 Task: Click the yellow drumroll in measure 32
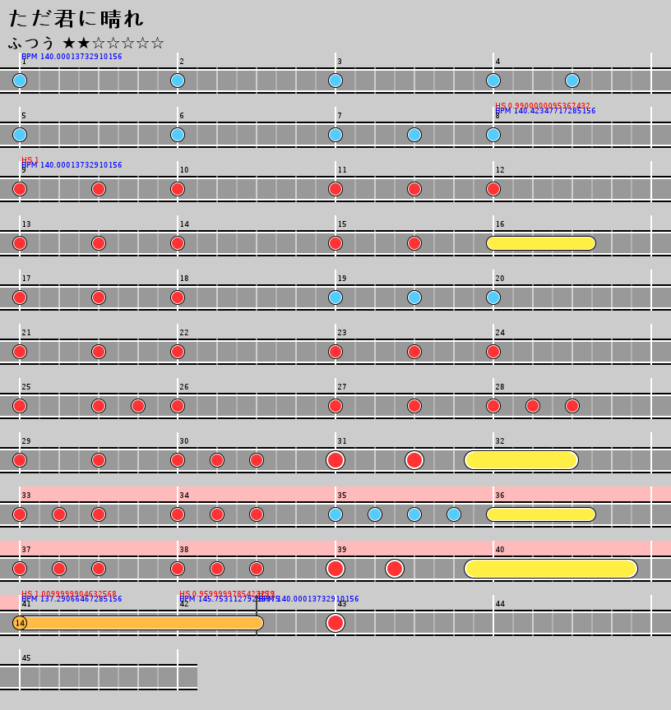(521, 460)
